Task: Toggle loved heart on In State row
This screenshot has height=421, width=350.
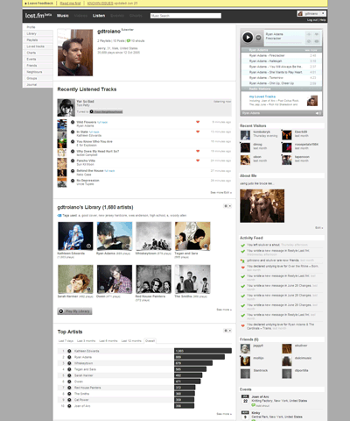Action: coord(198,132)
